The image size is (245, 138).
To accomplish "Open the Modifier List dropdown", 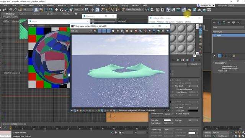I will pos(229,32).
